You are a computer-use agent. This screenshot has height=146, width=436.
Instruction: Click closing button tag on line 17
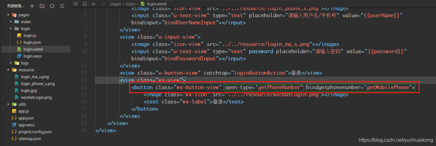[x=145, y=109]
